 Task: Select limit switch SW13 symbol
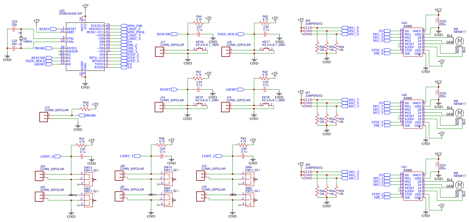(x=88, y=180)
